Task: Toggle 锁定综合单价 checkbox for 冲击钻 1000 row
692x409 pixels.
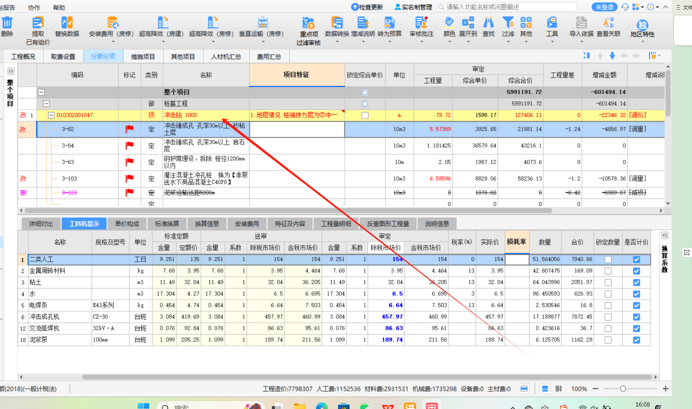Action: (365, 115)
